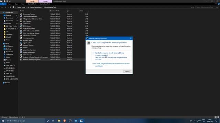This screenshot has width=220, height=123.
Task: Open the File menu tab
Action: [x=3, y=4]
